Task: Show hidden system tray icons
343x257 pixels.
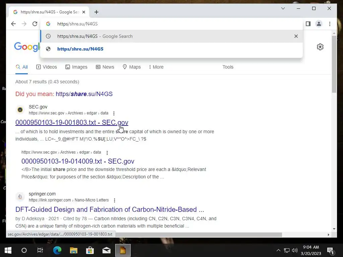Action: pos(278,250)
